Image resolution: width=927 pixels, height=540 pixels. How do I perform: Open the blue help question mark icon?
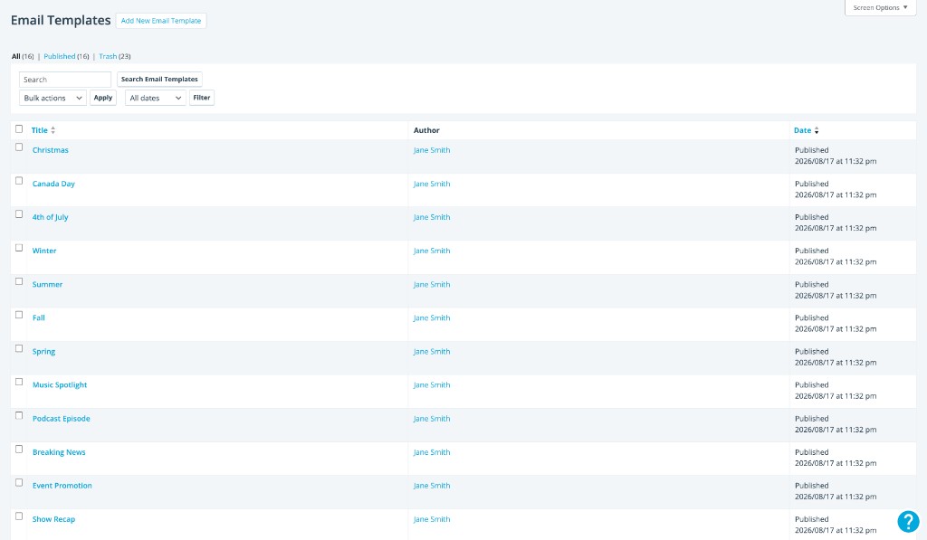point(908,522)
